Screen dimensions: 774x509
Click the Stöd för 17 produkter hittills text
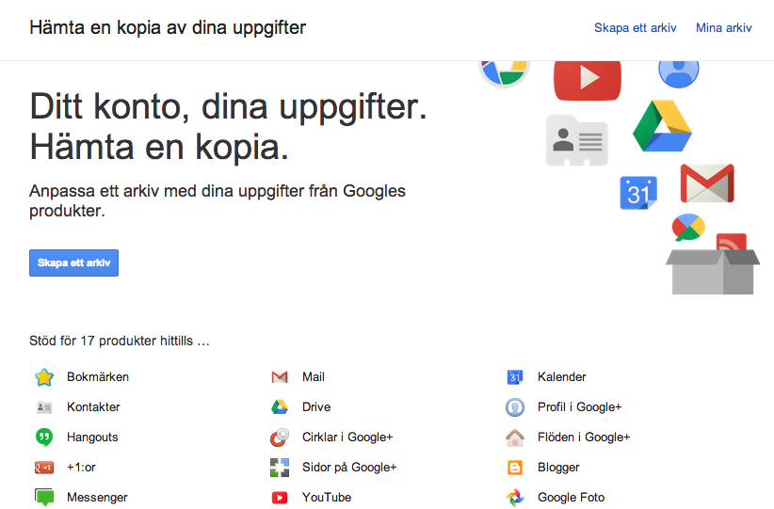click(120, 341)
